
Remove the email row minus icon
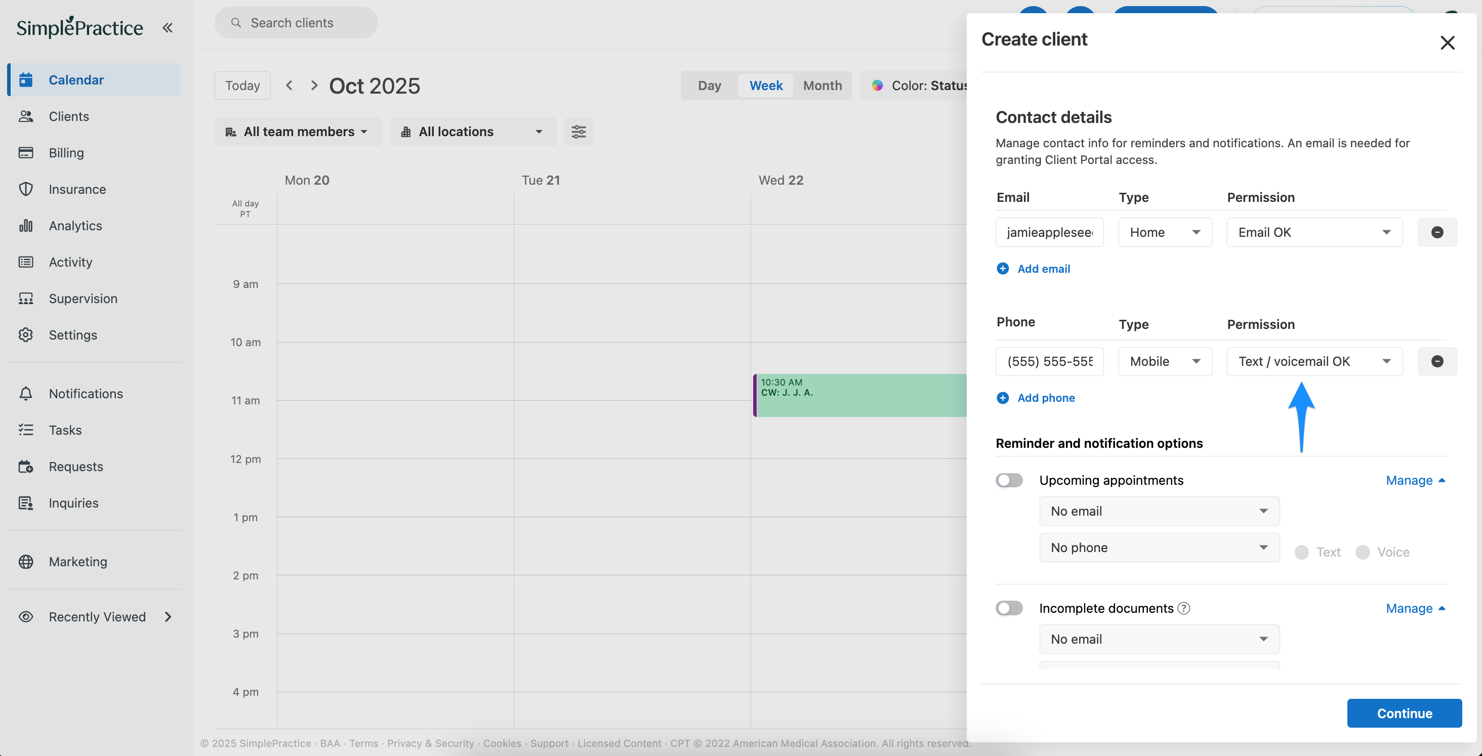pos(1436,232)
